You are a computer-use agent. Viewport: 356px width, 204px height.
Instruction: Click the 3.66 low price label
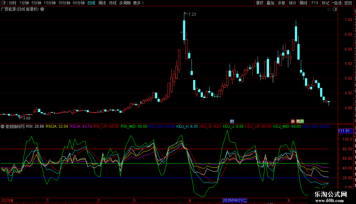point(27,118)
